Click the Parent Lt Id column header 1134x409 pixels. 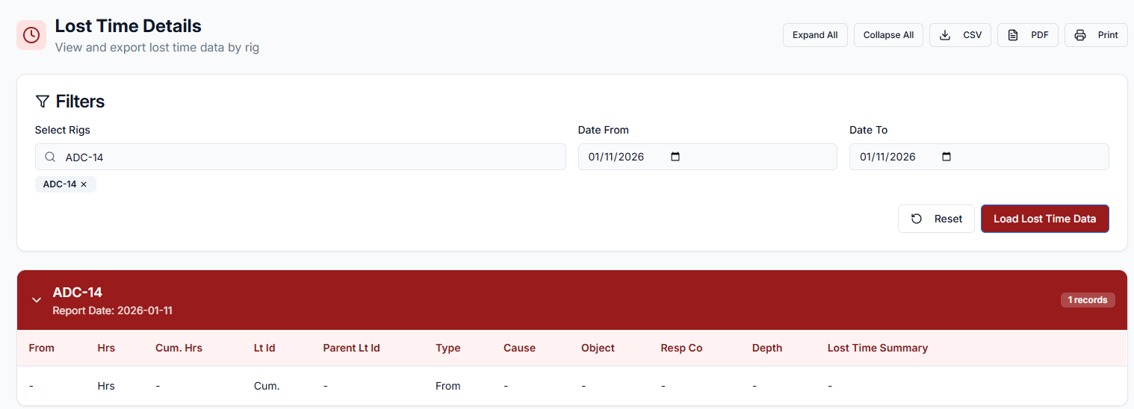tap(351, 348)
